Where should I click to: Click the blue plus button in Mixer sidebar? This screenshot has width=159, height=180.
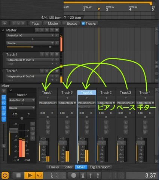point(4,108)
